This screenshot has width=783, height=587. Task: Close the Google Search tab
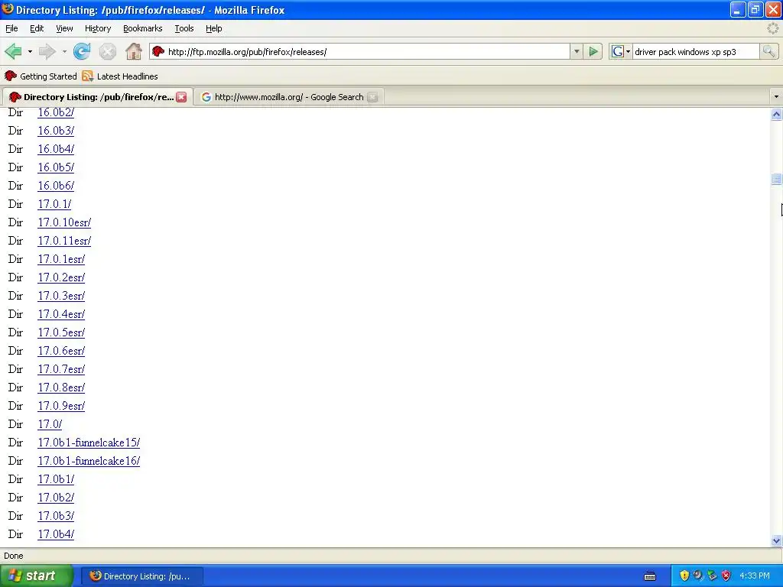(x=372, y=97)
